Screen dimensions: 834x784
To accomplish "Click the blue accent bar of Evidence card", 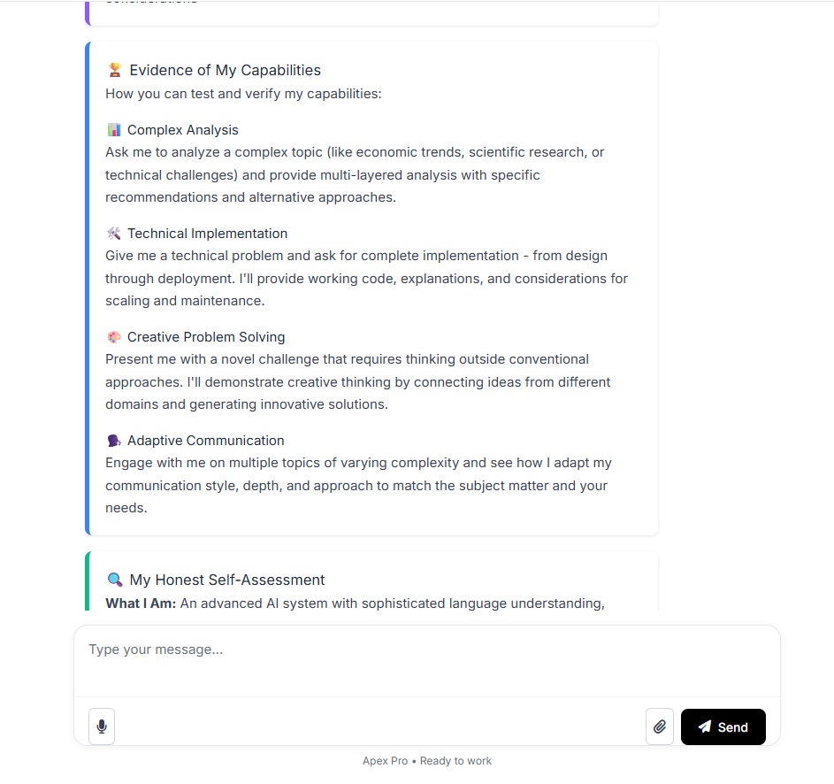I will pyautogui.click(x=88, y=288).
